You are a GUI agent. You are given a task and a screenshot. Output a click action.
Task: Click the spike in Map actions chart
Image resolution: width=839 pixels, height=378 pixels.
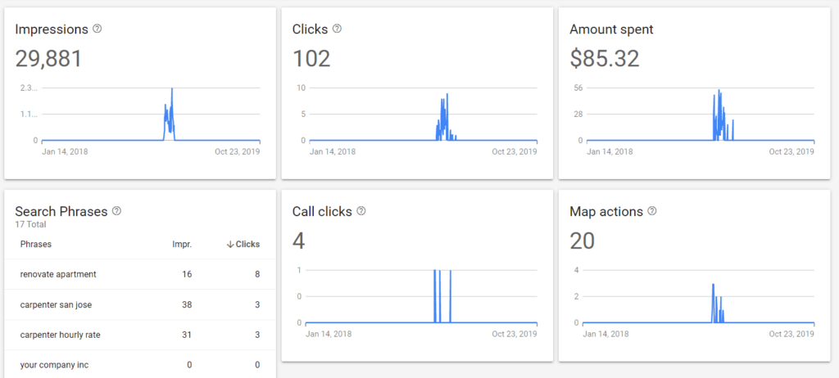coord(713,286)
